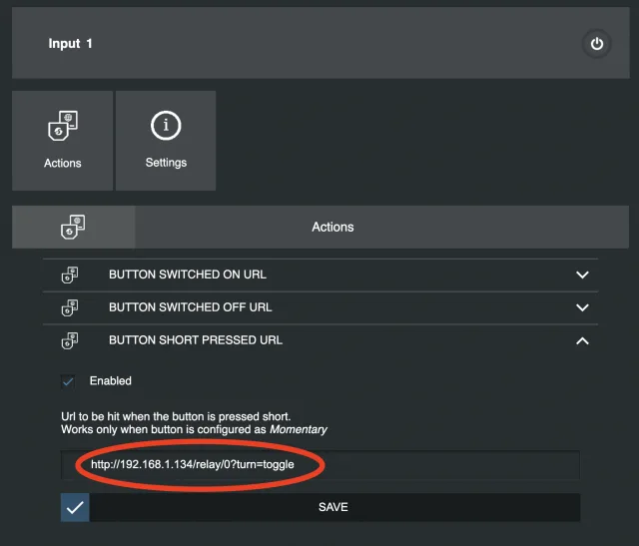Expand the Button Switched Off URL chevron
Viewport: 639px width, 546px height.
coord(583,307)
